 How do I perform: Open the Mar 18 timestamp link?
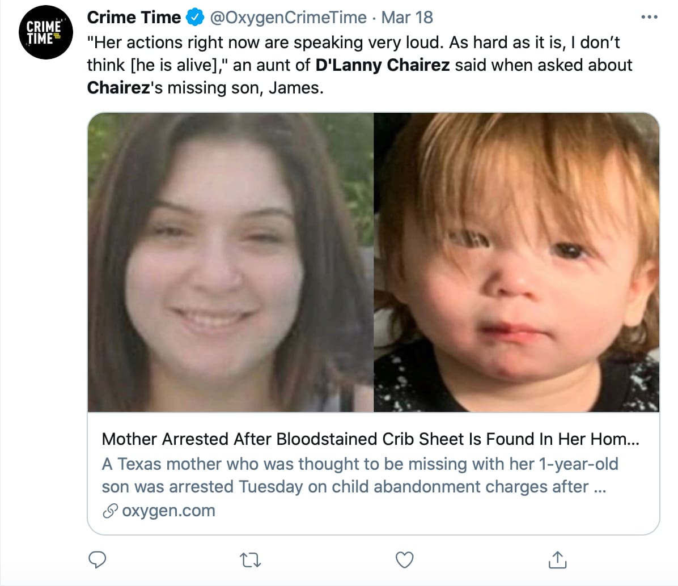pos(407,18)
